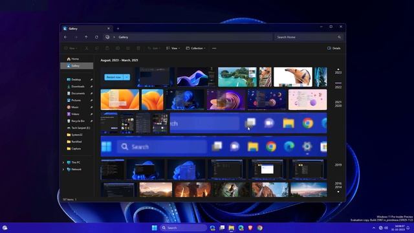
Task: Select the purple blue wave wallpaper thumbnail
Action: [193, 77]
